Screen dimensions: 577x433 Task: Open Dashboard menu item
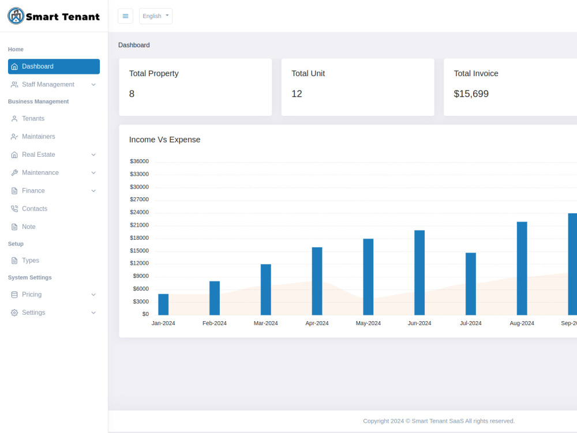point(54,66)
